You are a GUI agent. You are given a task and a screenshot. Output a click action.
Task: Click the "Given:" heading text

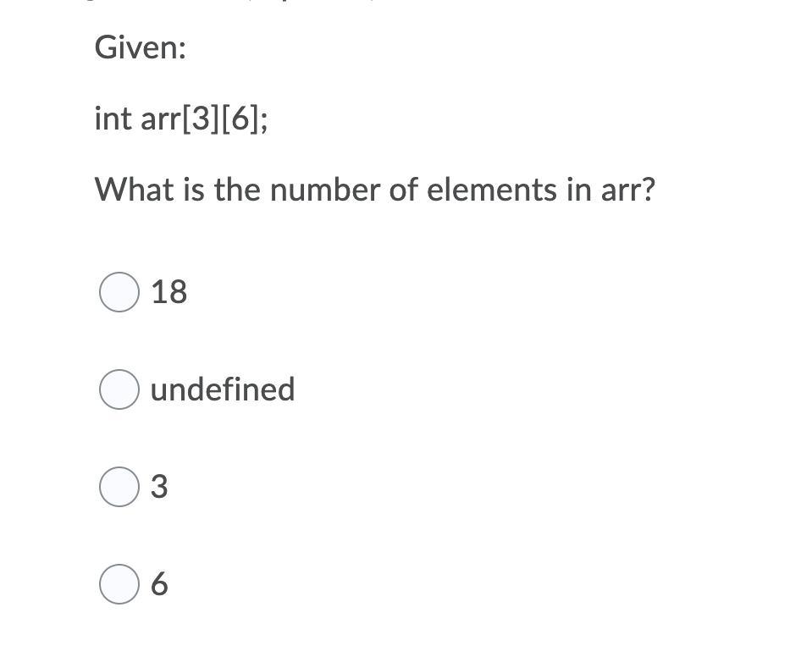coord(141,47)
